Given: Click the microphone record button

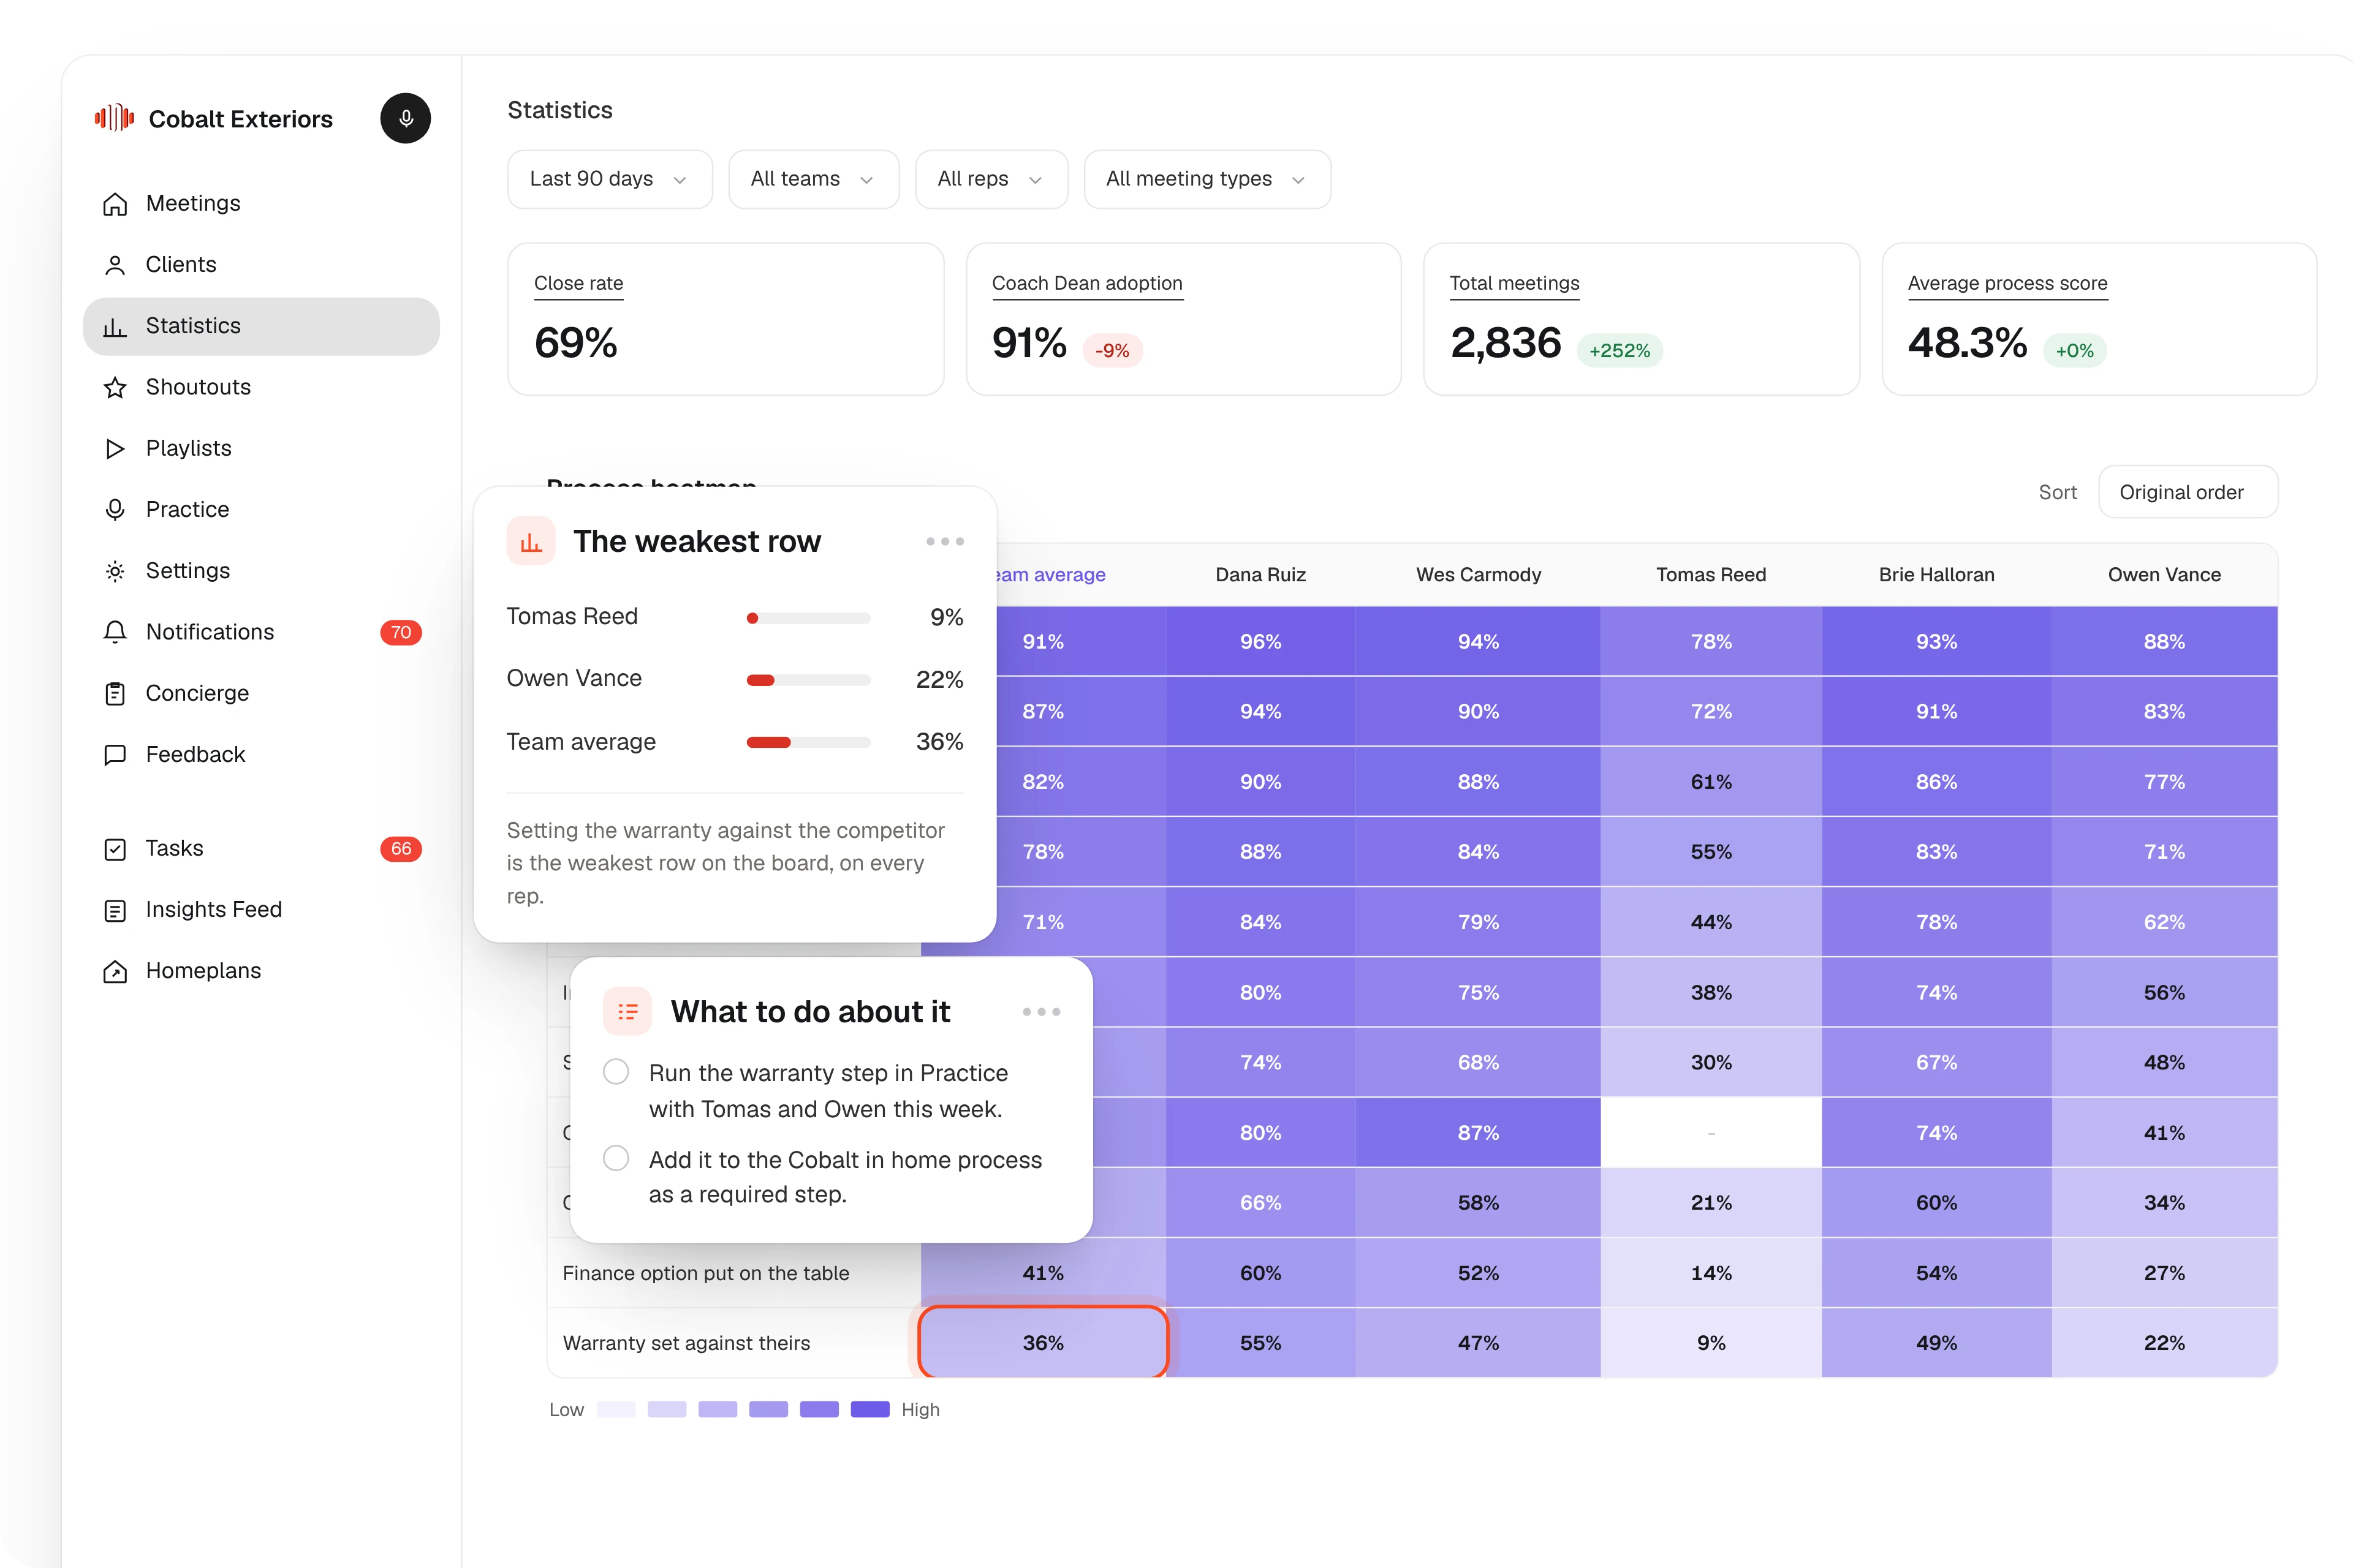Looking at the screenshot, I should pos(405,118).
